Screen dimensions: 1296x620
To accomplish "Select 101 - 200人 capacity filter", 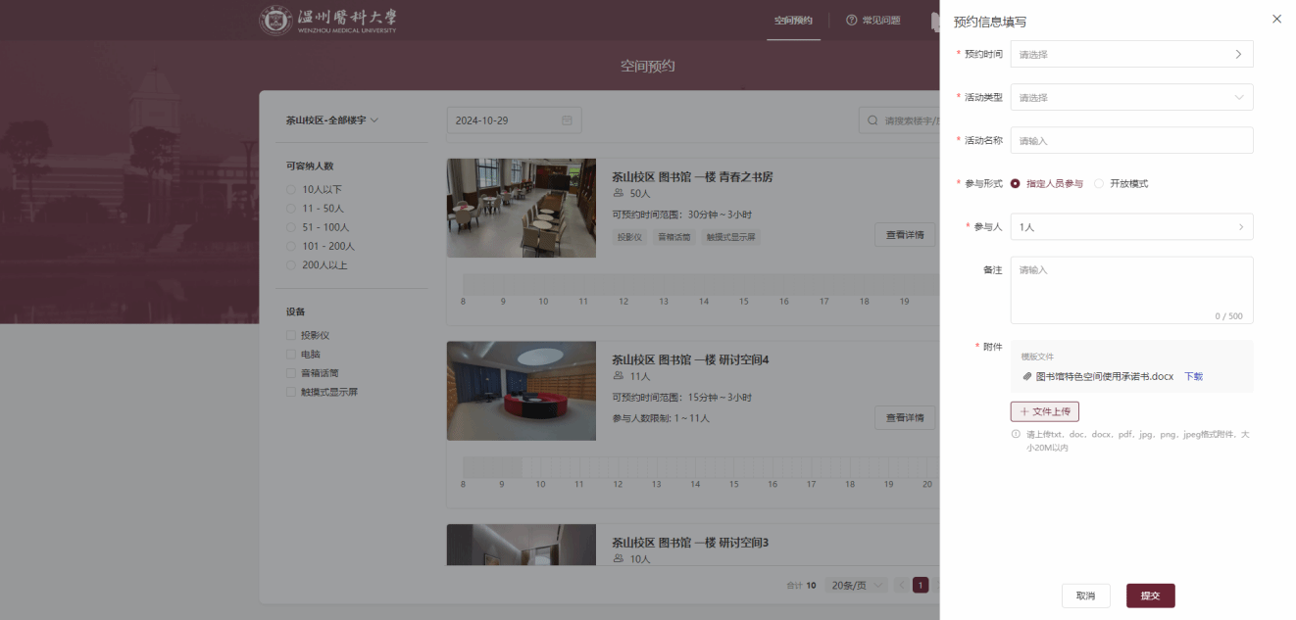I will [320, 247].
